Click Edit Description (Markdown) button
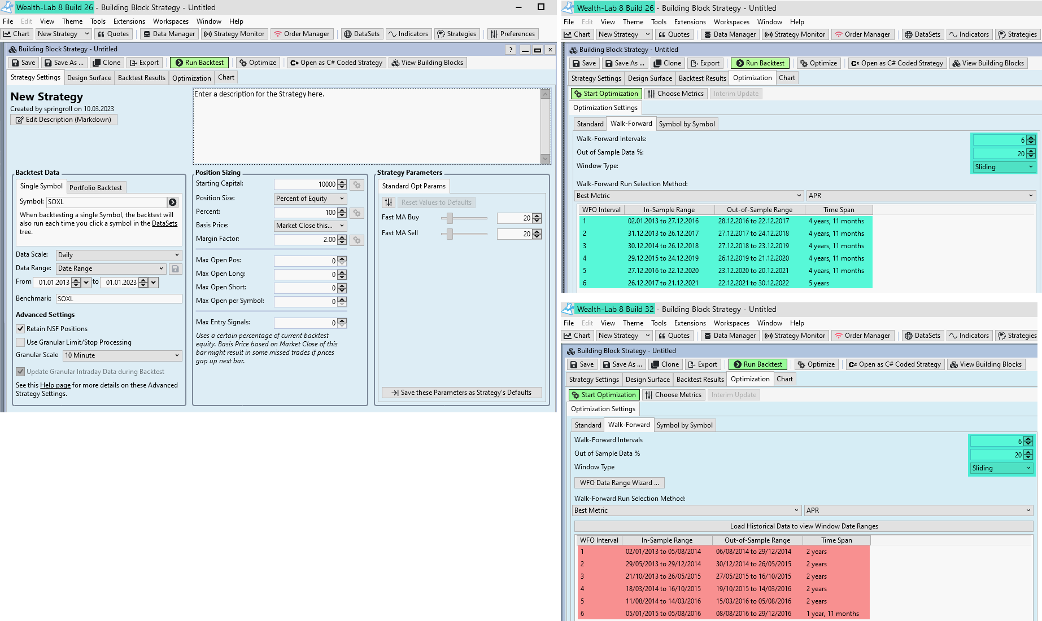This screenshot has width=1042, height=621. (63, 120)
